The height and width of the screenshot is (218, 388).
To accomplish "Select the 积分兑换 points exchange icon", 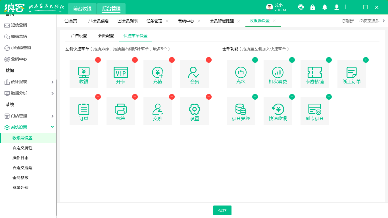I will point(241,111).
